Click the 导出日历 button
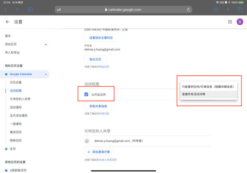Viewport: 247px width, 173px height. click(x=95, y=59)
